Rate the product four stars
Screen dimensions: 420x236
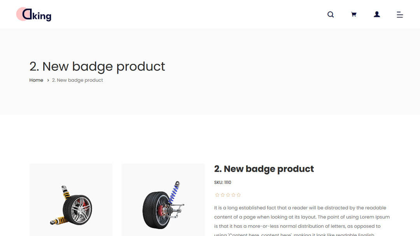(x=233, y=195)
